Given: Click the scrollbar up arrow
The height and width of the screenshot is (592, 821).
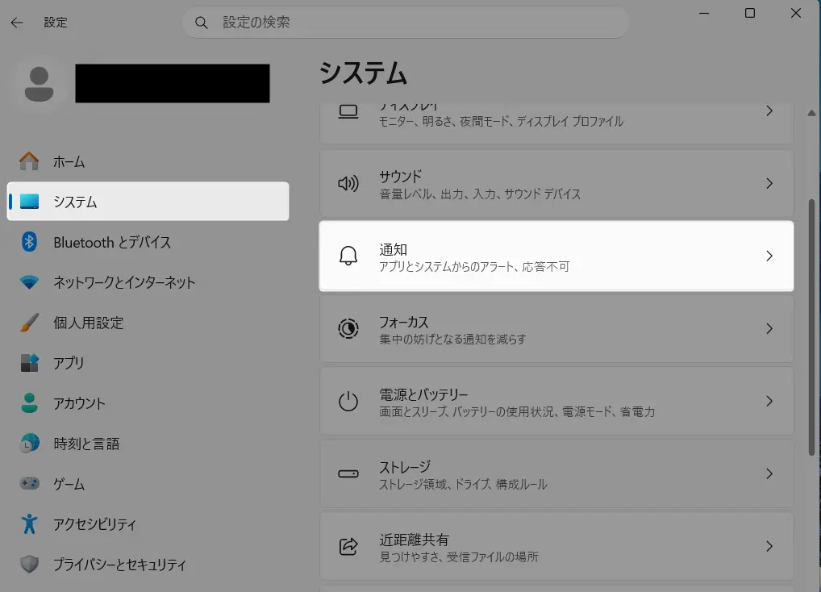Looking at the screenshot, I should pyautogui.click(x=811, y=113).
